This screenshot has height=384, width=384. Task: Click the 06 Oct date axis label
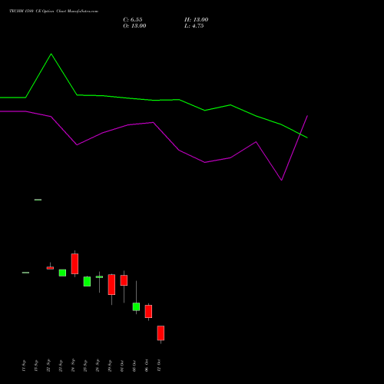pos(147,366)
